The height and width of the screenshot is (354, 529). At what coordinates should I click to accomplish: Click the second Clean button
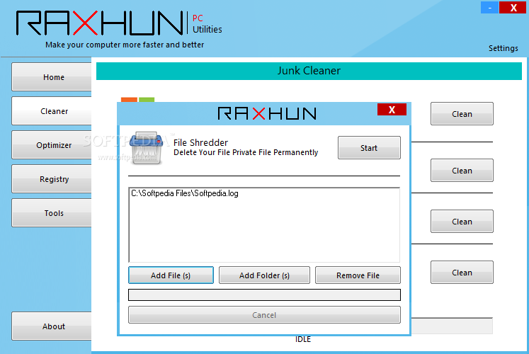point(462,170)
